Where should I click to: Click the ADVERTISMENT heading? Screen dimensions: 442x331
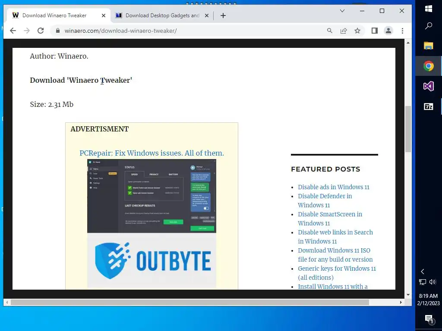pos(100,129)
